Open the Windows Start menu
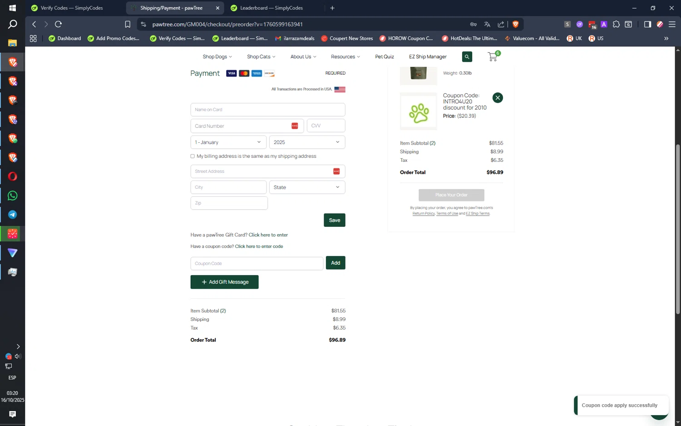 12,8
